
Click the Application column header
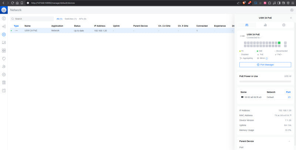(57, 26)
